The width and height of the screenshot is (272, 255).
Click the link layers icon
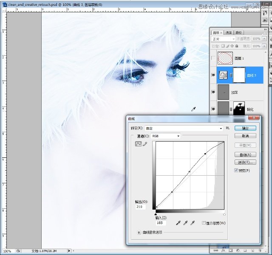click(x=215, y=250)
